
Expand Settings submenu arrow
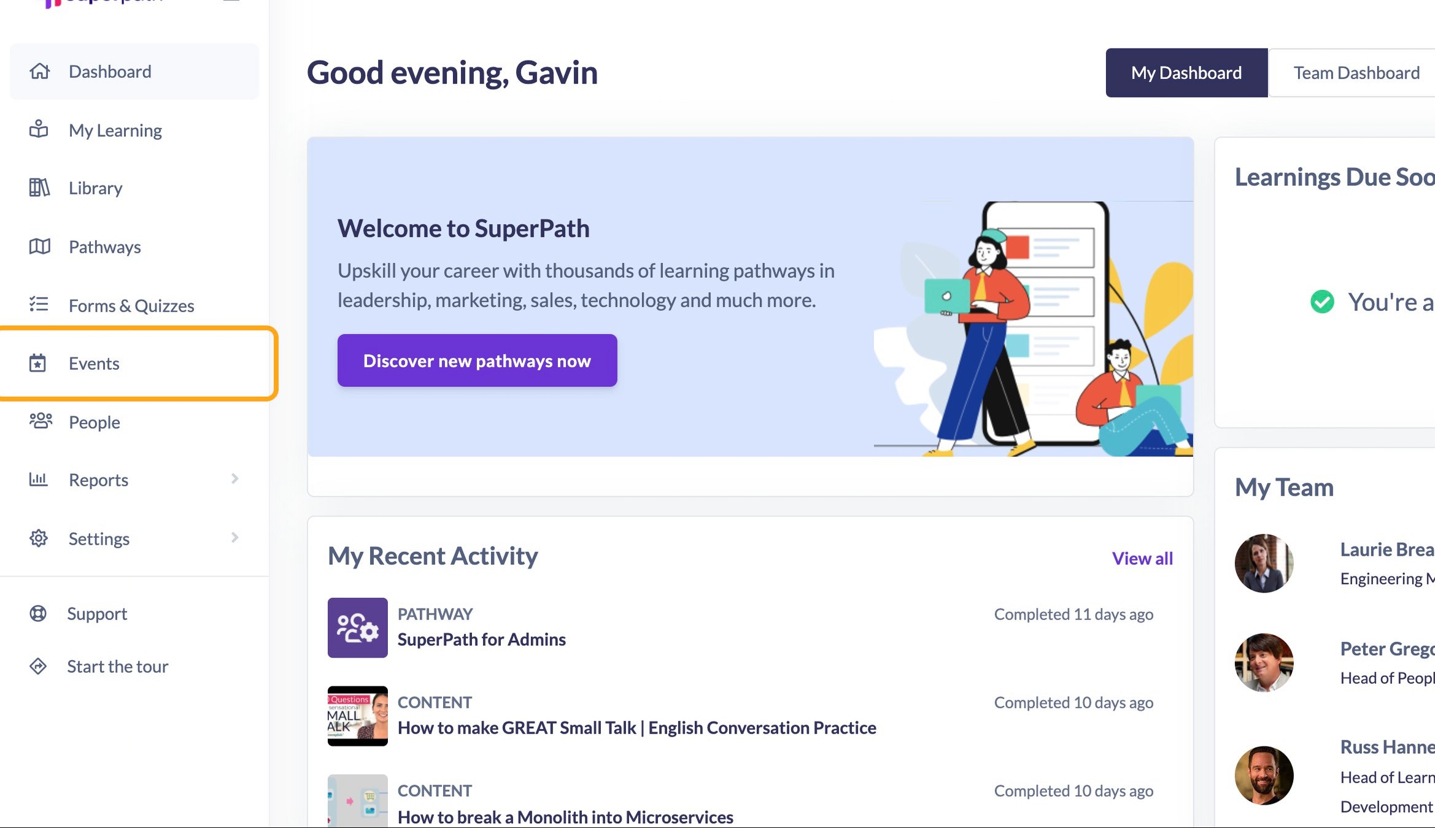click(234, 539)
